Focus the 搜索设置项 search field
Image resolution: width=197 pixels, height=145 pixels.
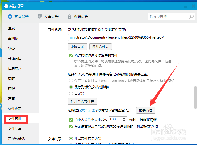[171, 16]
